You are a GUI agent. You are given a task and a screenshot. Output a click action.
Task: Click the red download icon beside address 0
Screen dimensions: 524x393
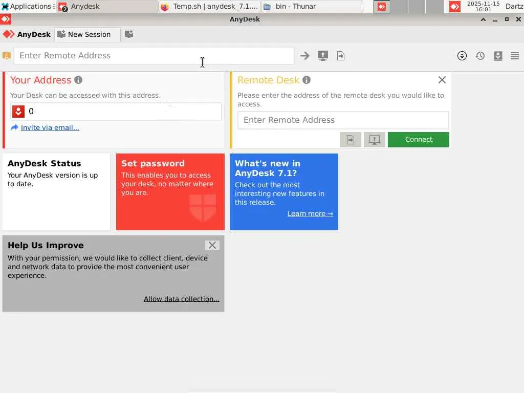click(x=18, y=111)
